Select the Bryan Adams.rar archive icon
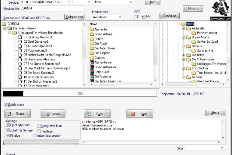The width and height of the screenshot is (232, 155). 92,67
